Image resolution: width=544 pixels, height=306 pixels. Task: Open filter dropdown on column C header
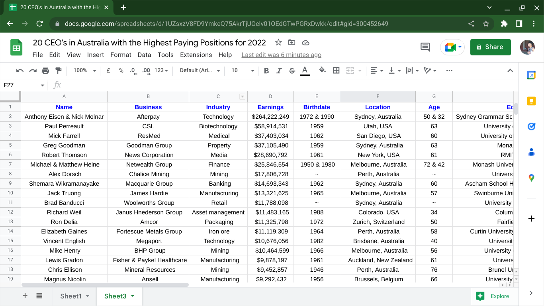(x=242, y=96)
